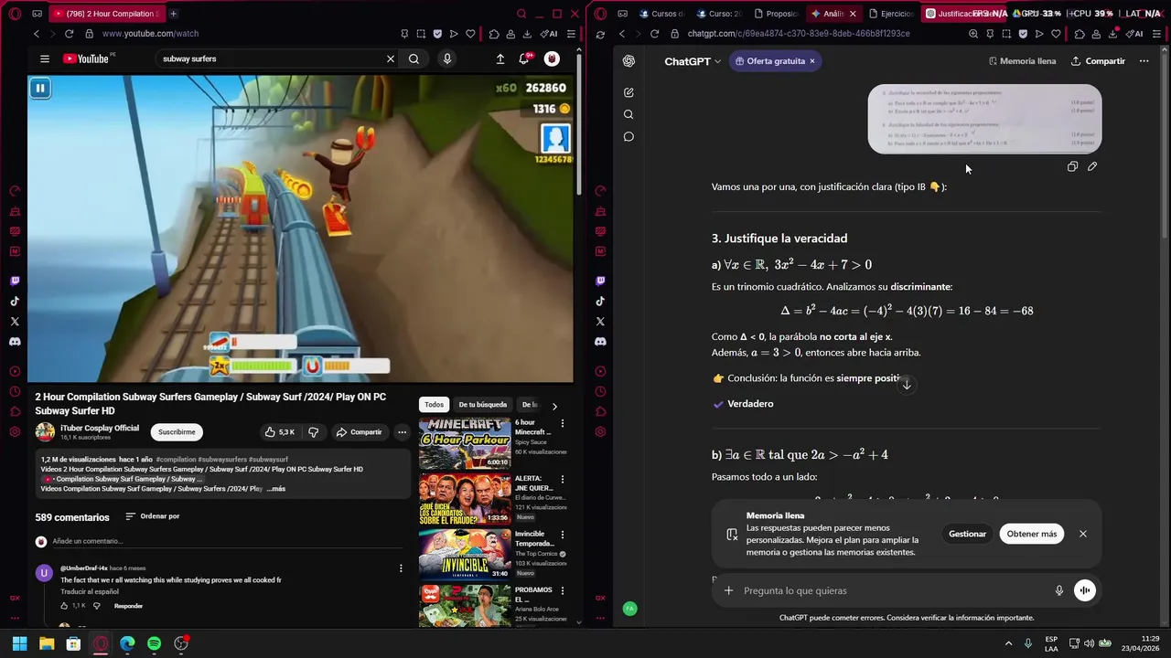Open Opera easy setup in YouTube window
The image size is (1171, 658).
click(571, 34)
